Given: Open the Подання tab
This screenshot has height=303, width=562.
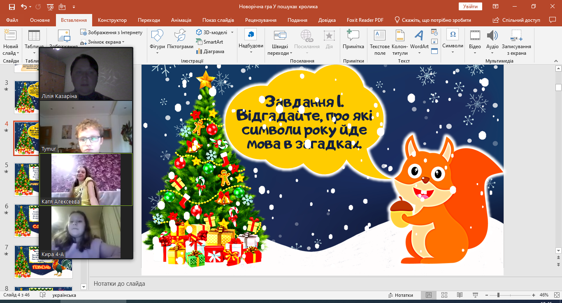Looking at the screenshot, I should (297, 20).
